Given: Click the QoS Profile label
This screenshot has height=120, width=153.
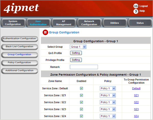Looking at the screenshot, I should click(55, 53).
